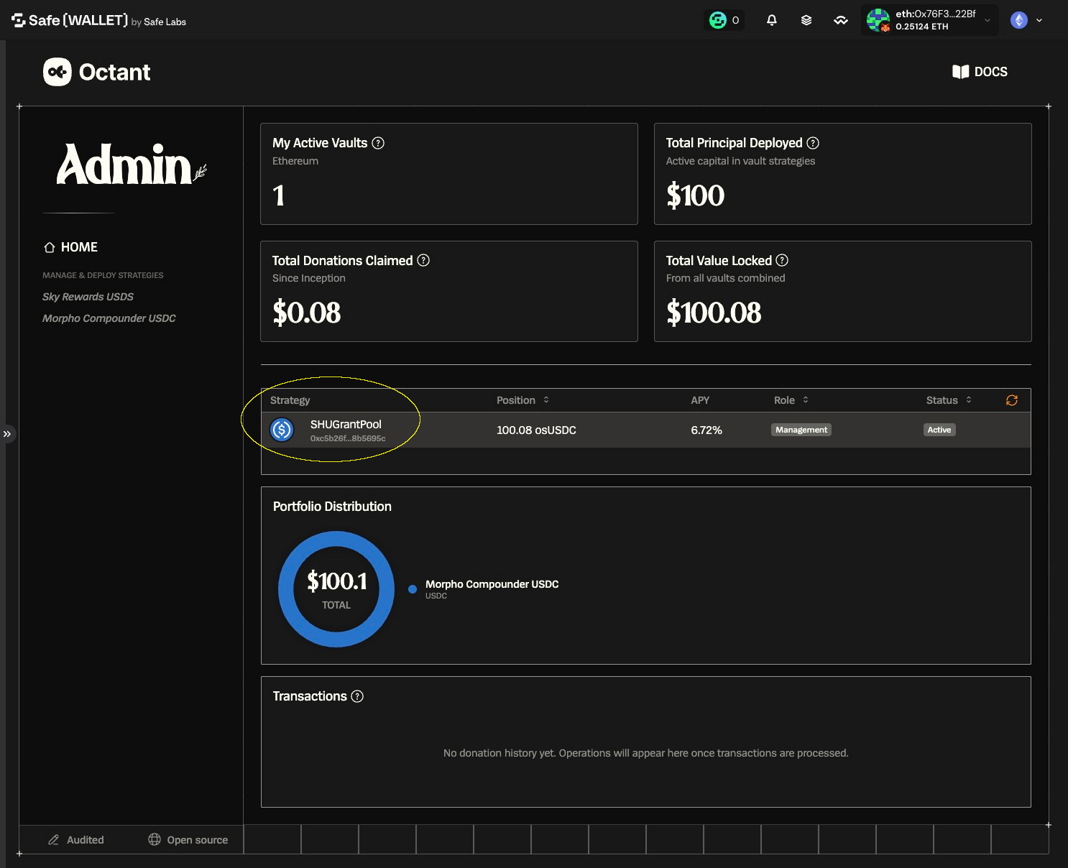Click the Portfolio Distribution heading
The width and height of the screenshot is (1068, 868).
[332, 507]
